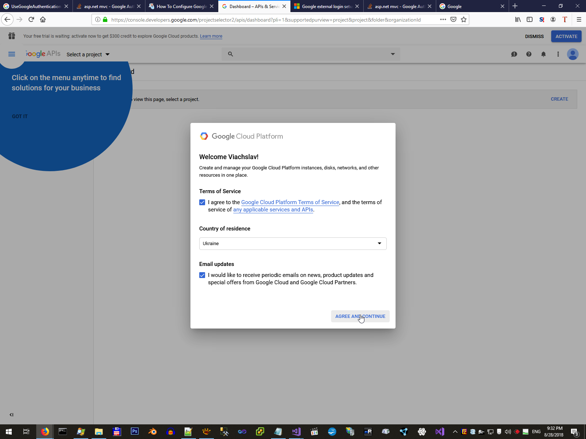Viewport: 586px width, 439px height.
Task: Uncheck the Terms of Service agreement checkbox
Action: tap(202, 202)
